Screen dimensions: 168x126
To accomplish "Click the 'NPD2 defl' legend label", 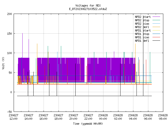I will pyautogui.click(x=142, y=27).
